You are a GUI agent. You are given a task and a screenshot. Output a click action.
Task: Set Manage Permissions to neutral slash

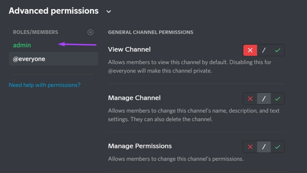click(264, 147)
